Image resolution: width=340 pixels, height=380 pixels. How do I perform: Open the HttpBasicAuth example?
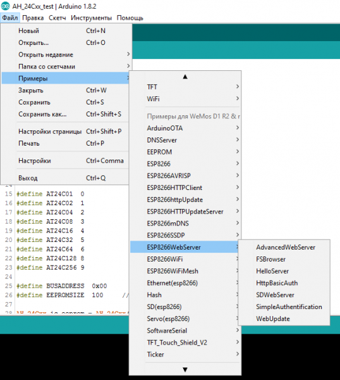(x=284, y=283)
